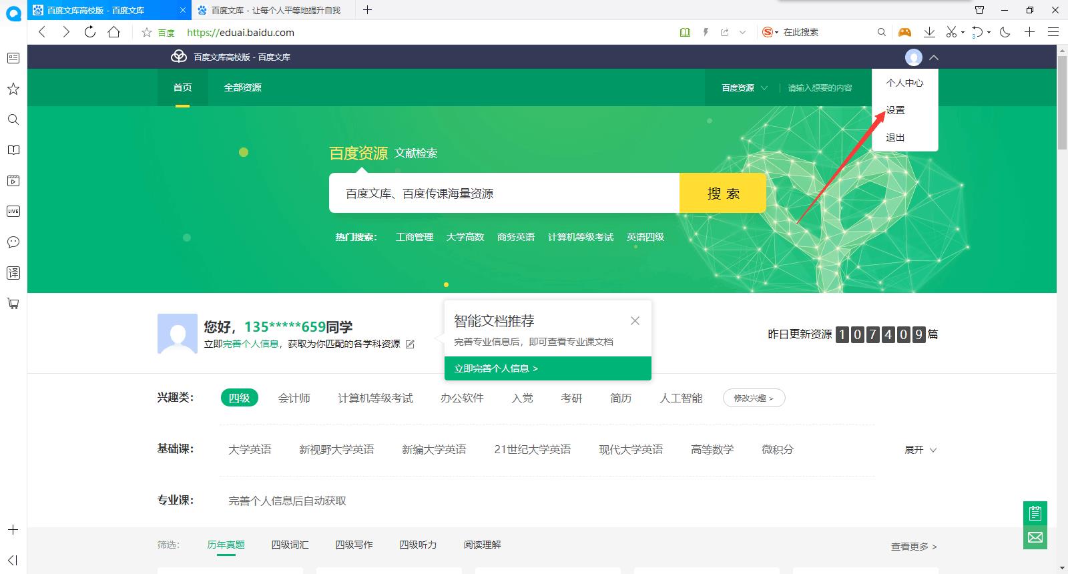The height and width of the screenshot is (574, 1068).
Task: Click 立即完善个人信息 green button
Action: pyautogui.click(x=548, y=368)
